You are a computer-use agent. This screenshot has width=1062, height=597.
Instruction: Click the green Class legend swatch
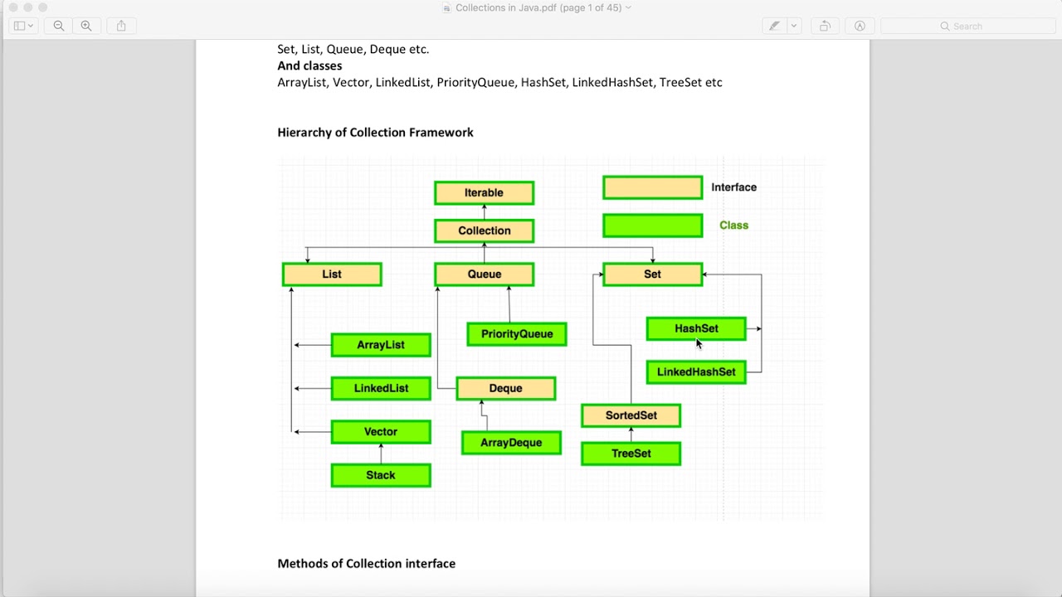click(653, 226)
